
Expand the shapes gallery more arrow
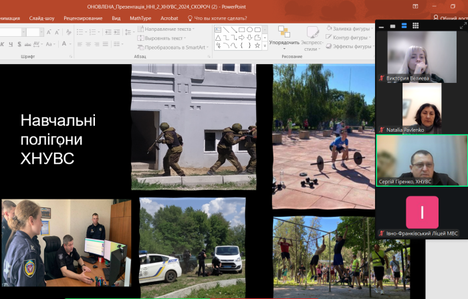pyautogui.click(x=265, y=46)
